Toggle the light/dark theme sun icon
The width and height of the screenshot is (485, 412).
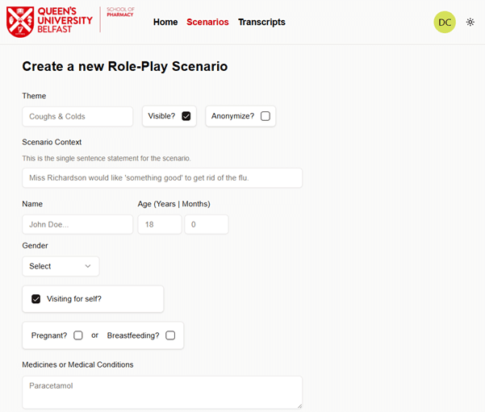470,23
